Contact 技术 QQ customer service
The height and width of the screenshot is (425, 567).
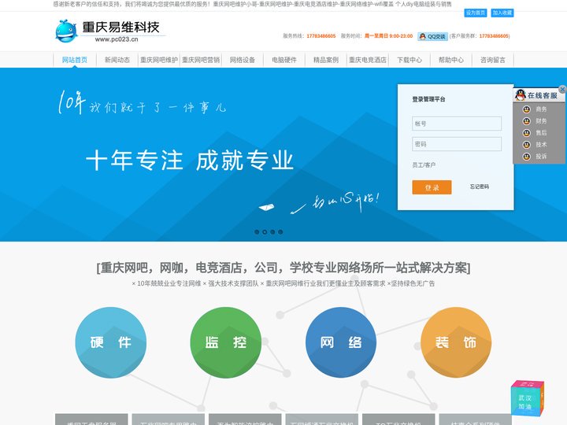535,145
